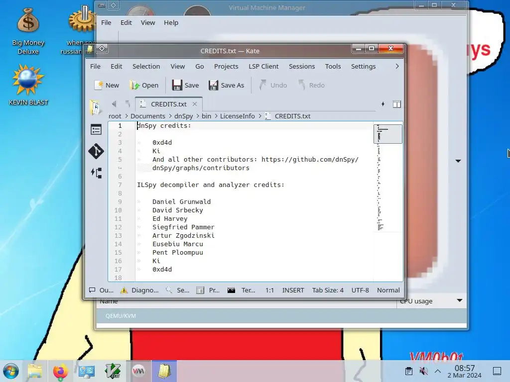
Task: Click the 1:1 cursor position indicator
Action: (269, 290)
